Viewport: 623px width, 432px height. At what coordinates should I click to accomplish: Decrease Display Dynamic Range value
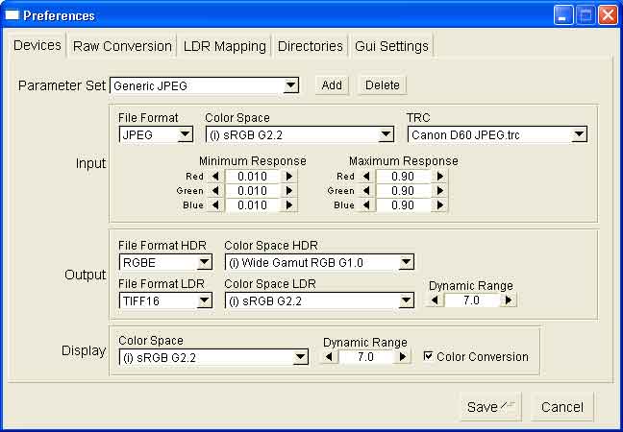pos(329,356)
